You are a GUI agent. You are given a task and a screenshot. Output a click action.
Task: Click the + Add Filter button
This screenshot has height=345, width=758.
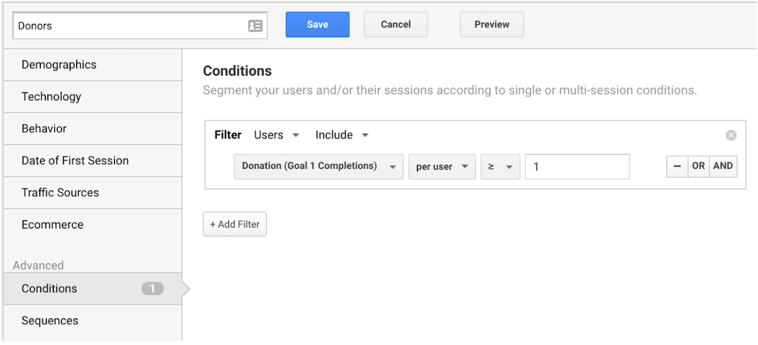(235, 224)
